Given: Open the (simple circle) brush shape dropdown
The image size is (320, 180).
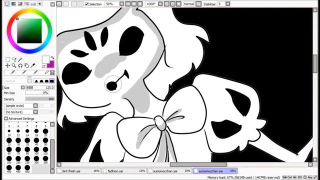Looking at the screenshot, I should tap(35, 105).
